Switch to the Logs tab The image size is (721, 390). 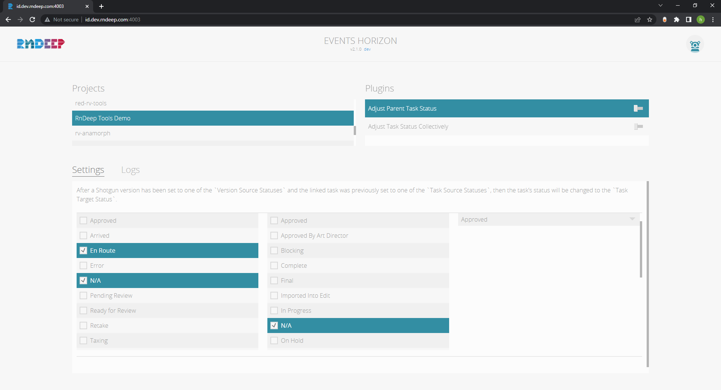click(130, 170)
